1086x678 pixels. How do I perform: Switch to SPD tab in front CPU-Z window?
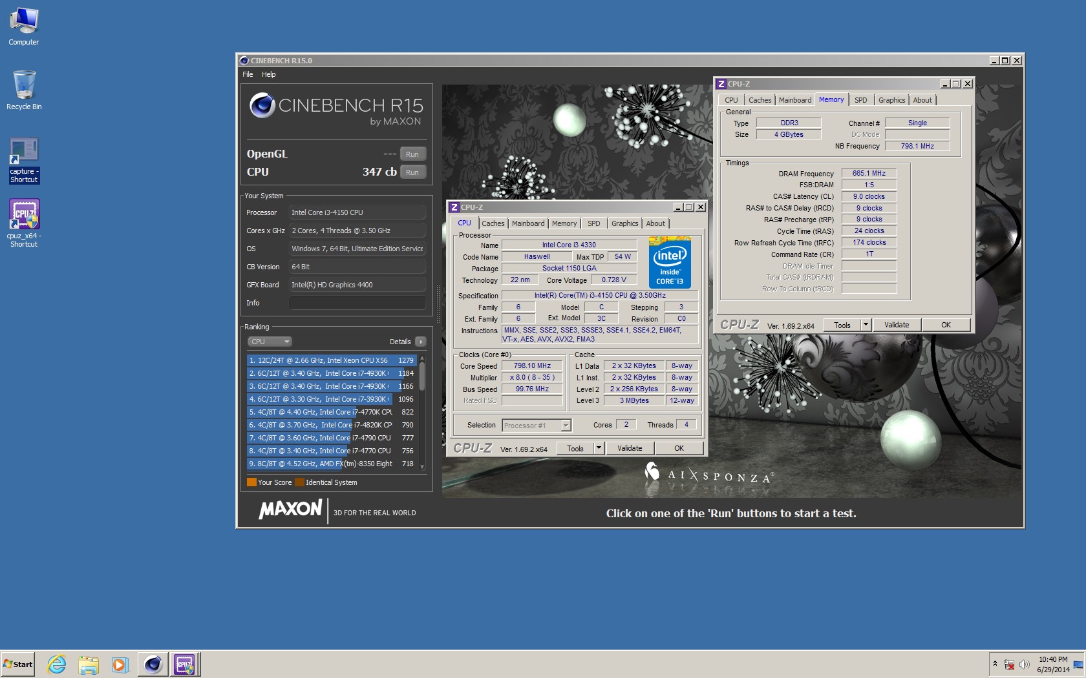coord(594,223)
